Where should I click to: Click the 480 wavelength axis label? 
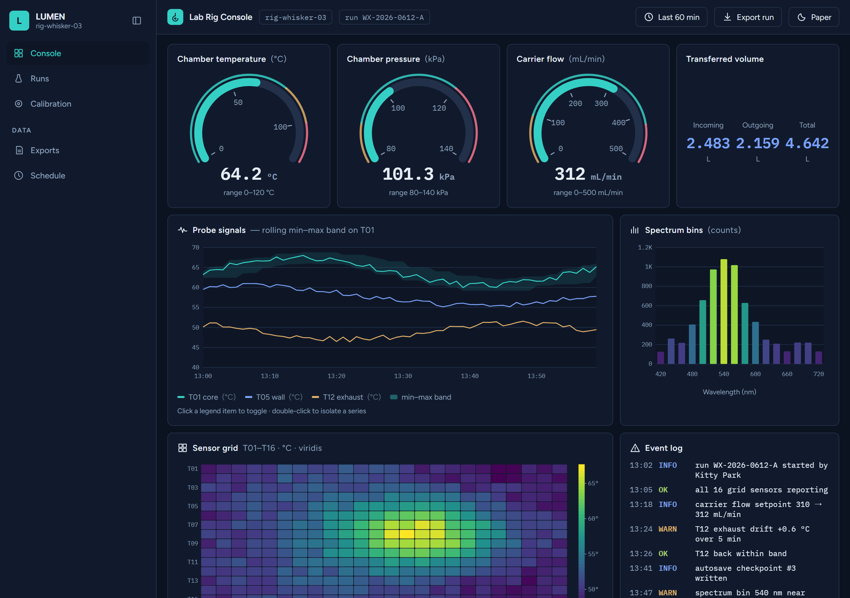[692, 374]
